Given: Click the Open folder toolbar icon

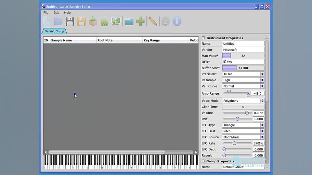Looking at the screenshot, I should pos(58,21).
